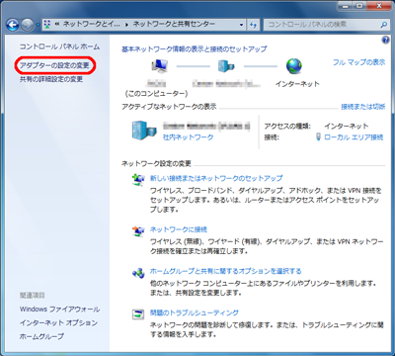Screen dimensions: 395x356
Task: Maximize the window
Action: pyautogui.click(x=360, y=5)
